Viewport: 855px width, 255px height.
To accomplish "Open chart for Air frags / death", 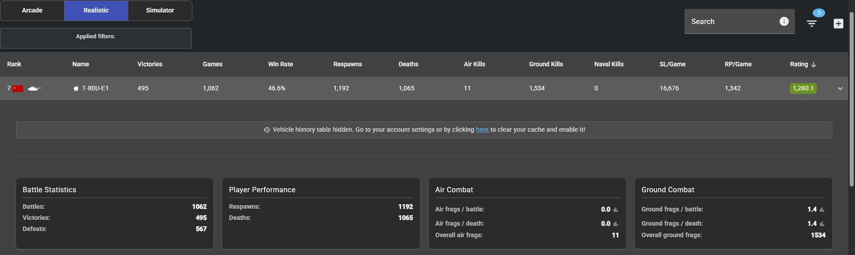I will click(616, 224).
